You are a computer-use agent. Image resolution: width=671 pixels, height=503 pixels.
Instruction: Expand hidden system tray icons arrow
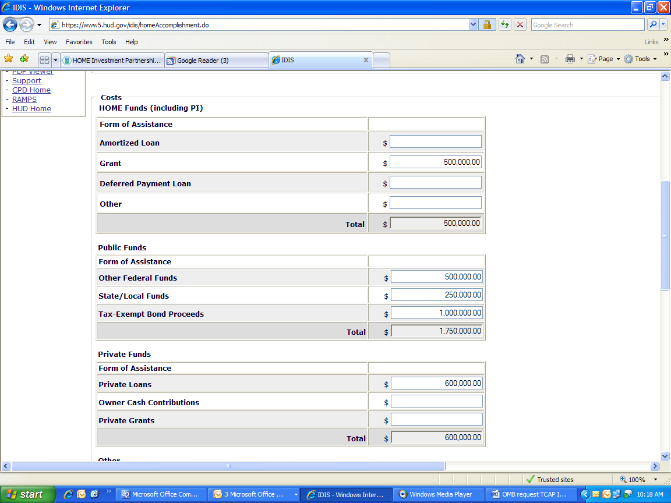(x=585, y=494)
